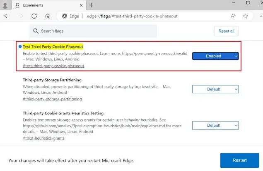Screen dimensions: 263x171
Task: Open the Settings and more menu
Action: tap(261, 16)
